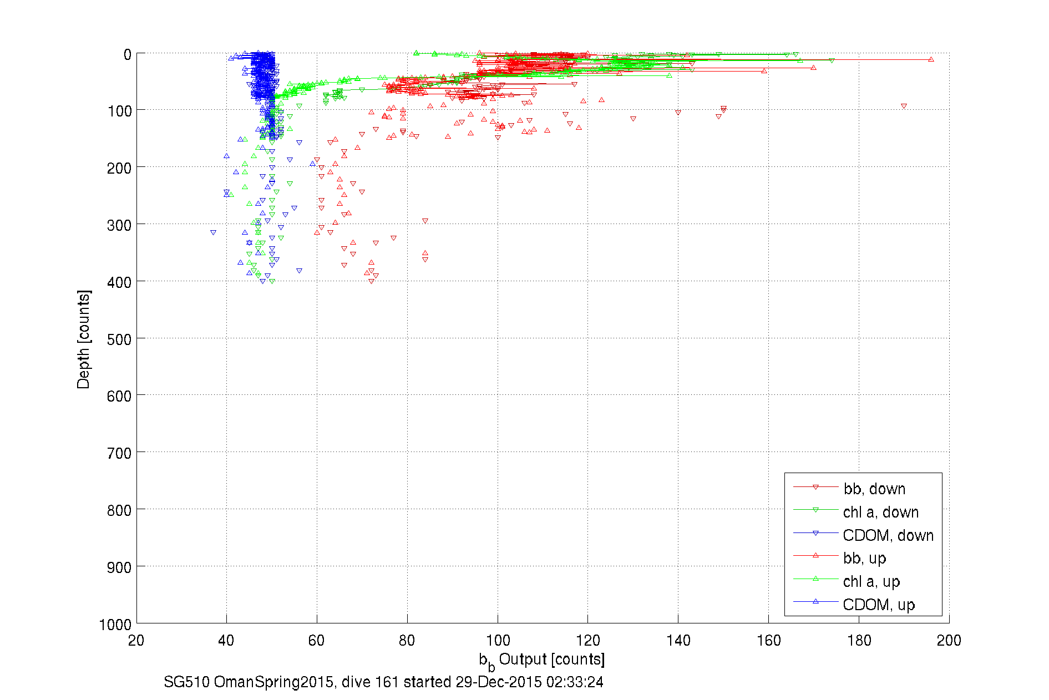Click the 'bb Output [counts]' x-axis label

[542, 661]
